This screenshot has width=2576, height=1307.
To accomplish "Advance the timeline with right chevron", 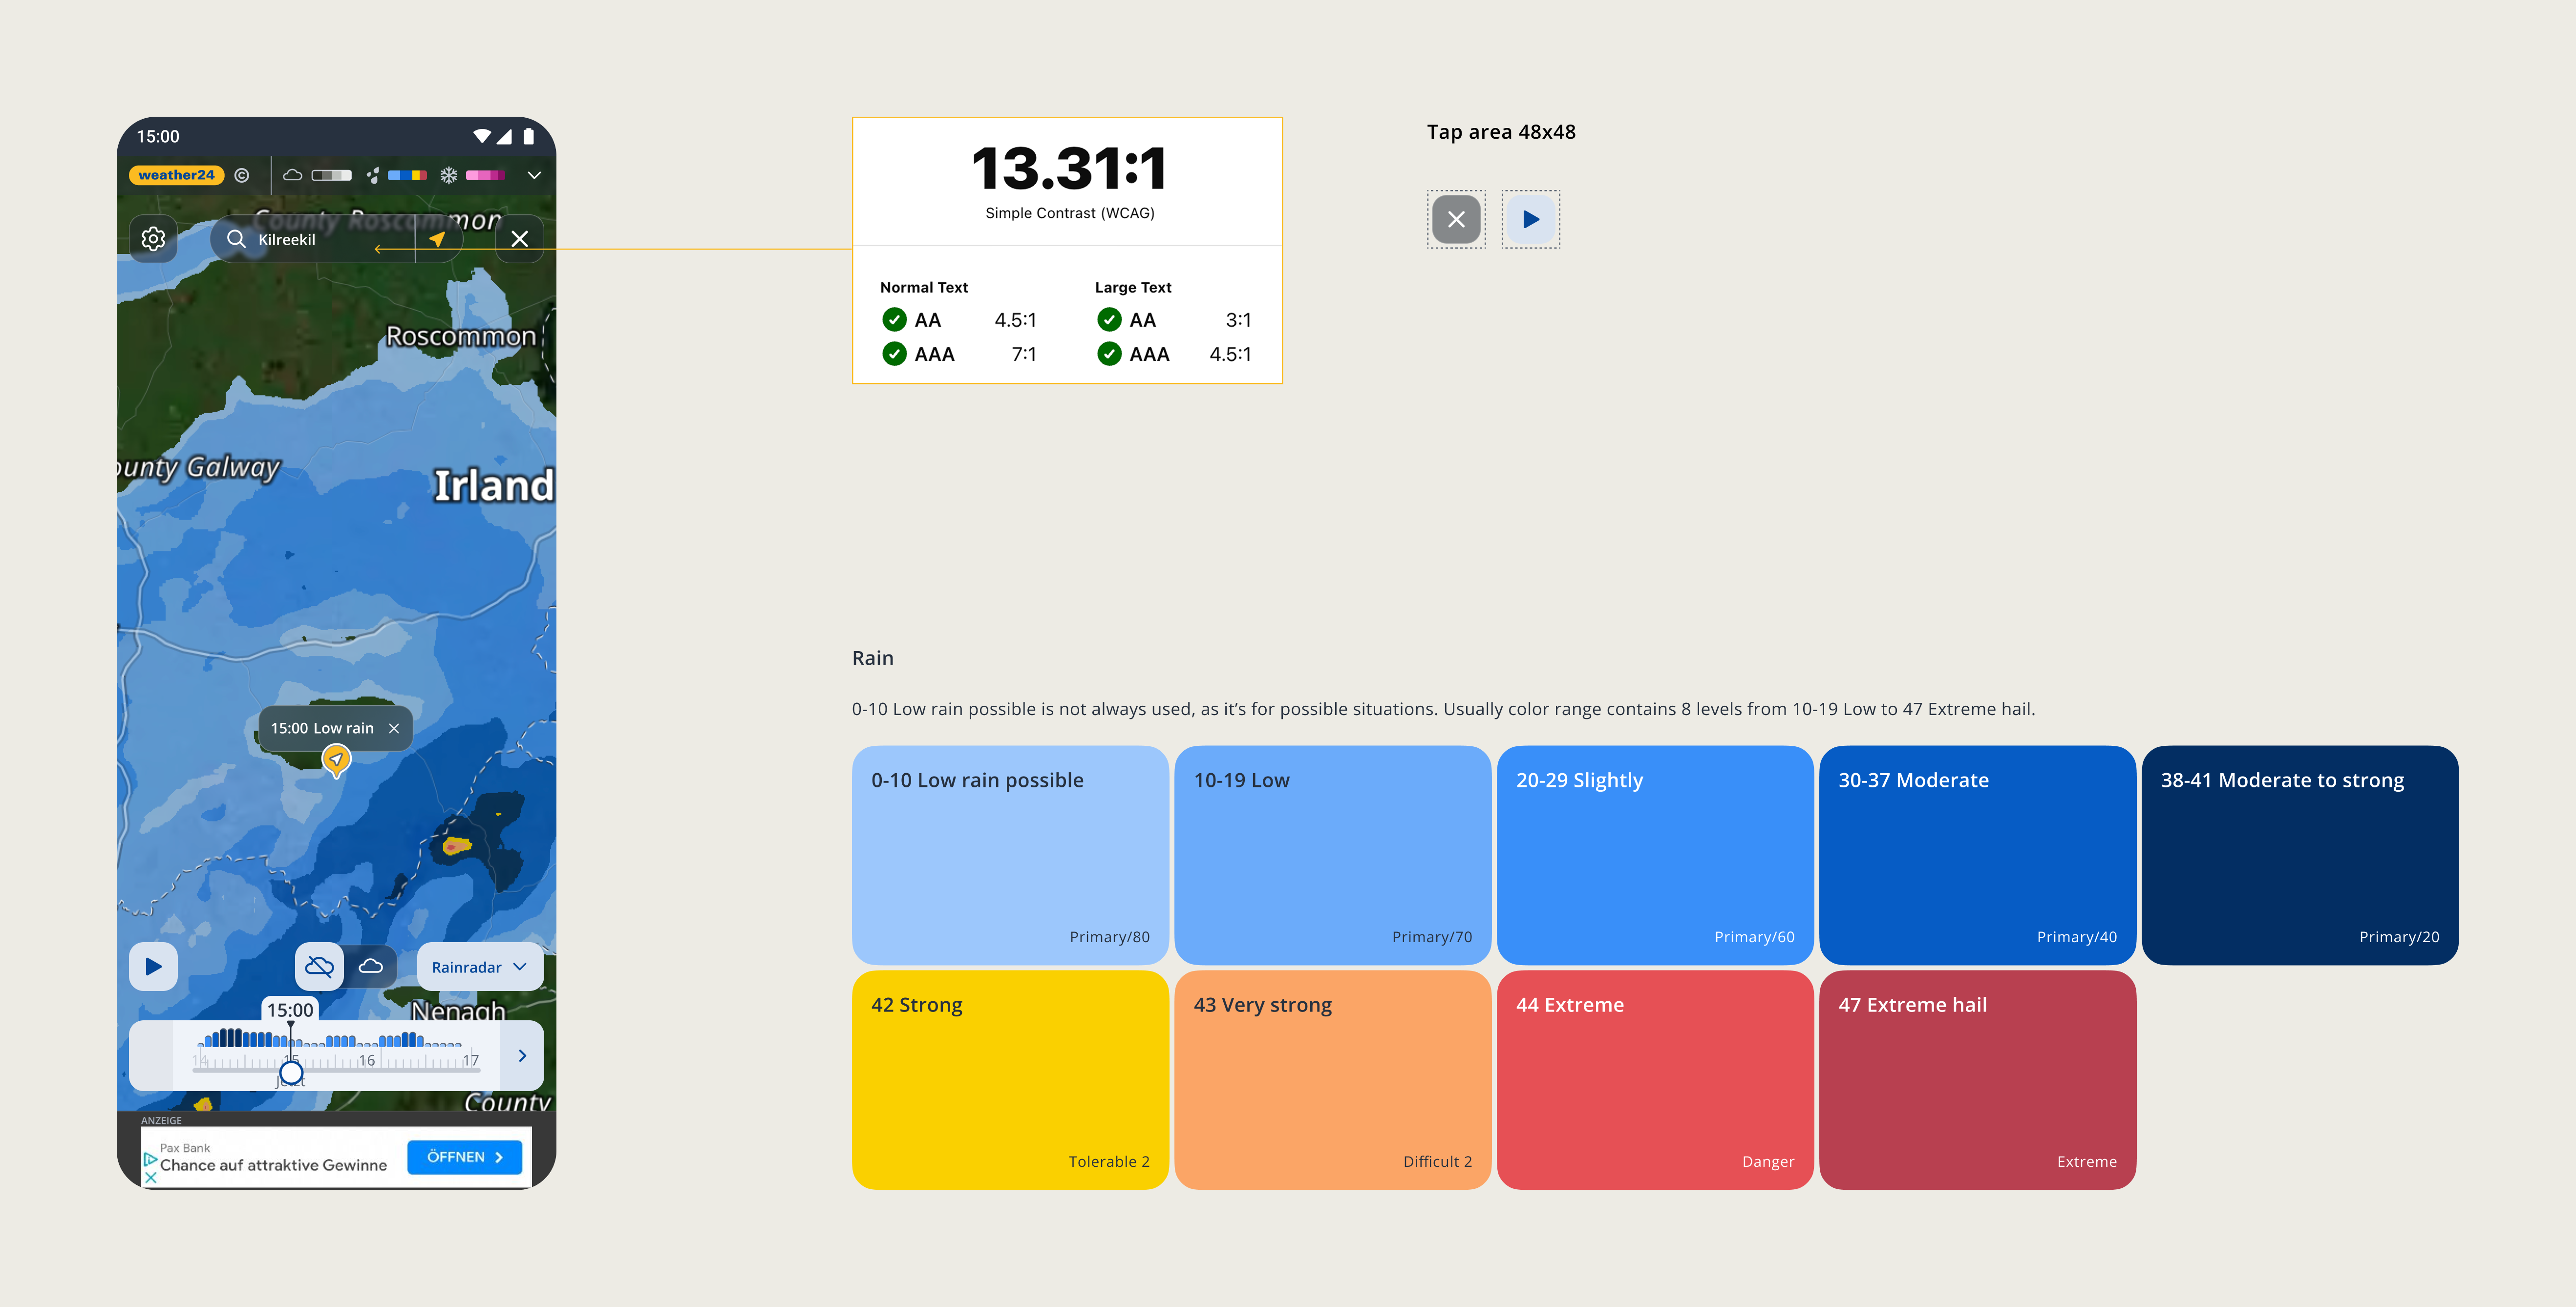I will [522, 1055].
